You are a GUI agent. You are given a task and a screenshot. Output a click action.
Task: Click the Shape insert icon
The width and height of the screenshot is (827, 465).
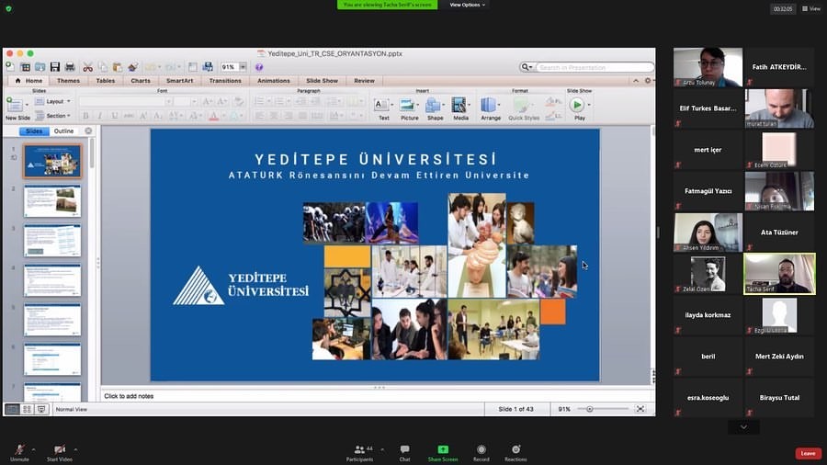tap(433, 105)
